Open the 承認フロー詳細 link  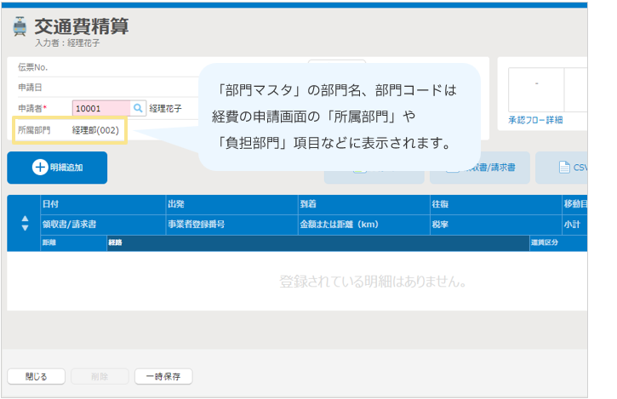click(x=534, y=120)
